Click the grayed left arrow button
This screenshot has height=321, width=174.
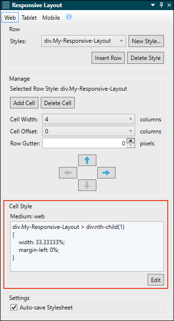point(68,173)
